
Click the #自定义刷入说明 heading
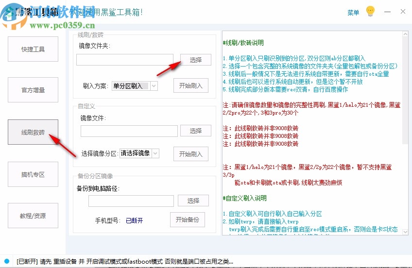245,198
